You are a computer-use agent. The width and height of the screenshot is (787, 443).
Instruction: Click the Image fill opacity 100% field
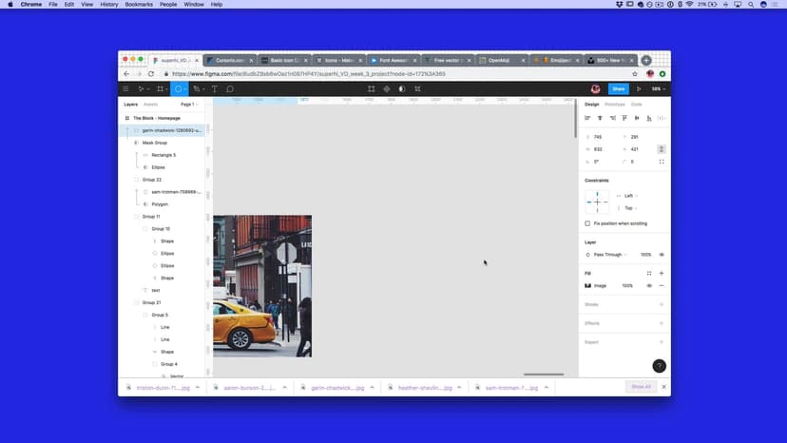tap(627, 286)
